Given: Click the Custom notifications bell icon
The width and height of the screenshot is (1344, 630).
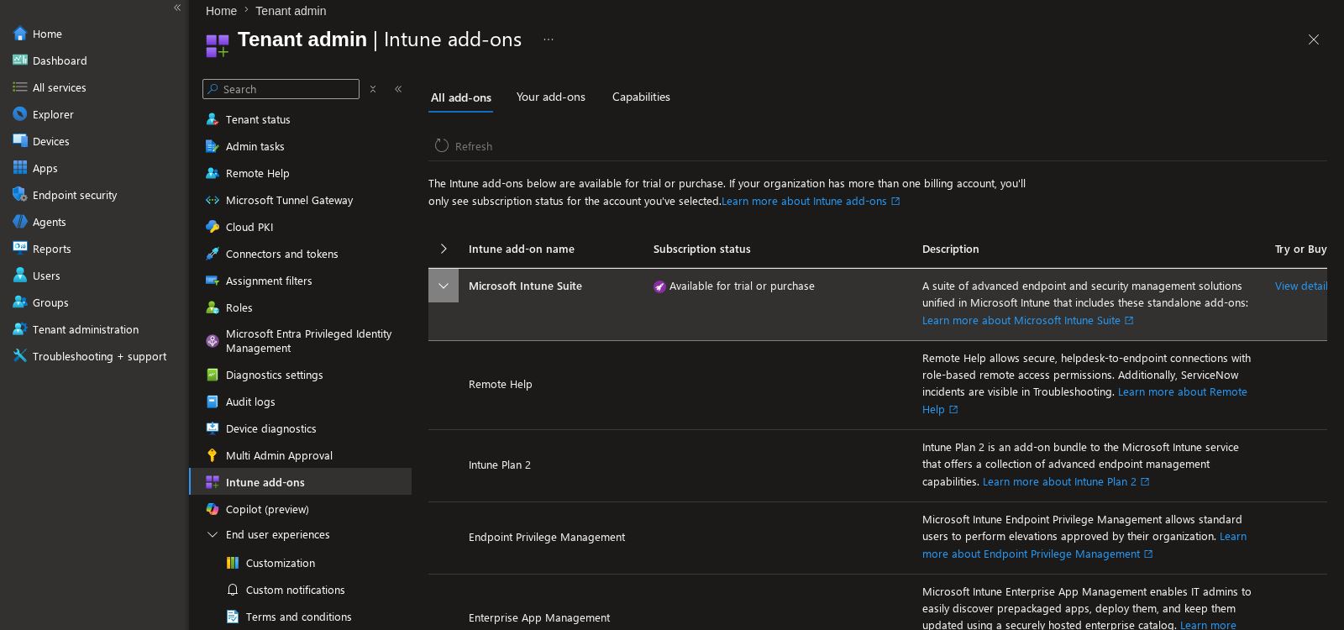Looking at the screenshot, I should 233,590.
